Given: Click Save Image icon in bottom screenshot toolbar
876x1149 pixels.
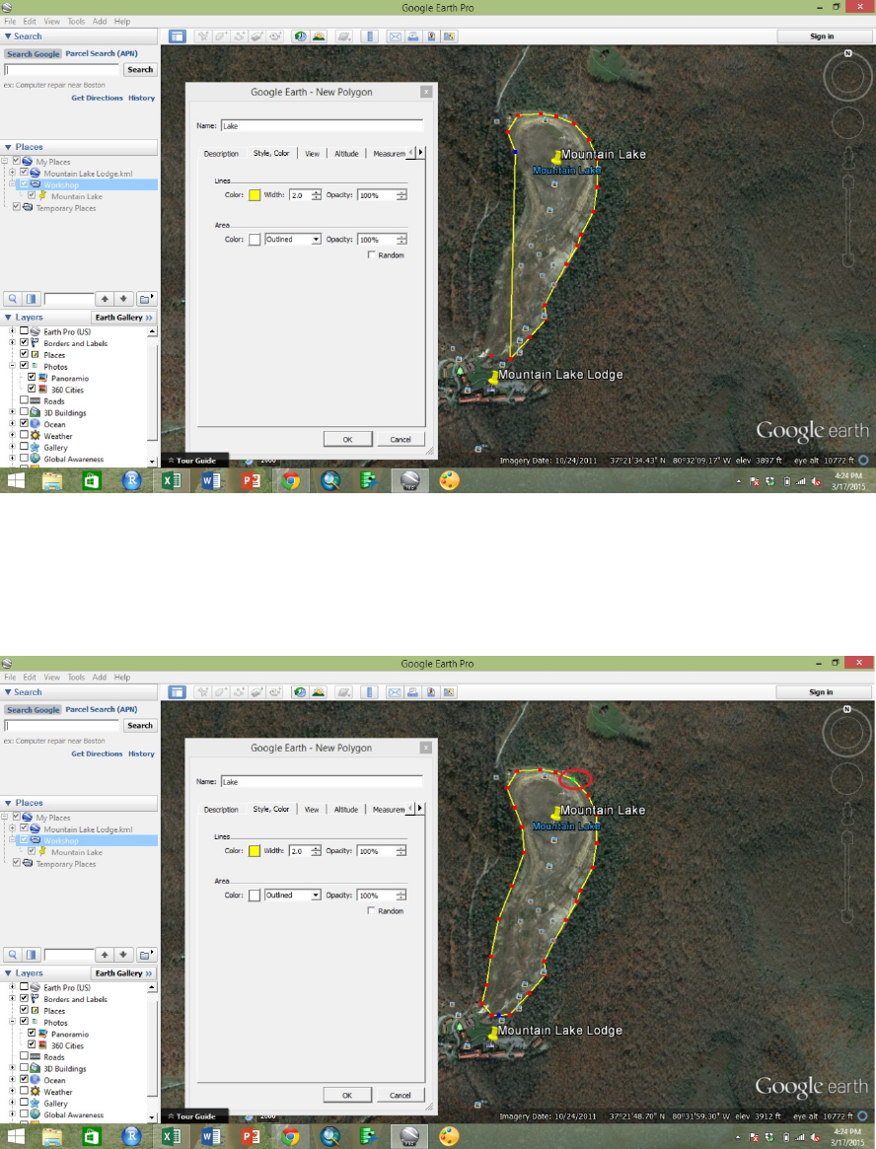Looking at the screenshot, I should 431,691.
